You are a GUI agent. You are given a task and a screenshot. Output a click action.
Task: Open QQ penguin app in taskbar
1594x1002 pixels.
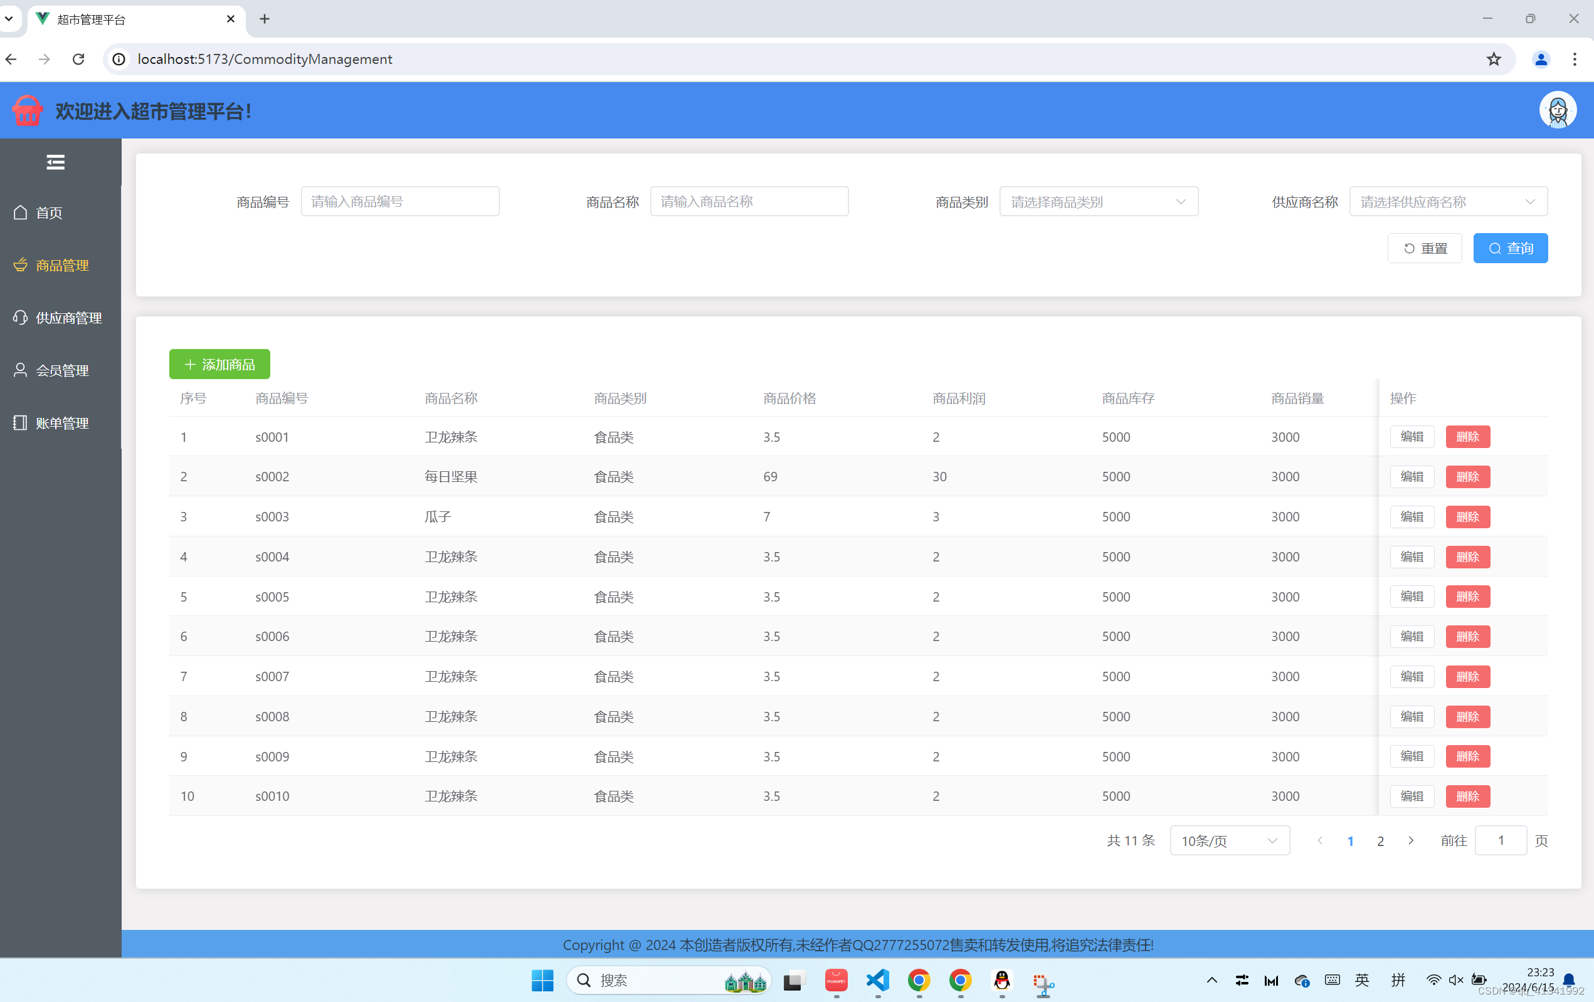[x=1001, y=980]
